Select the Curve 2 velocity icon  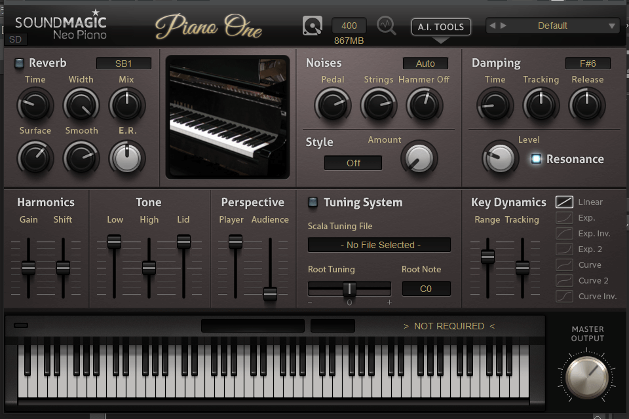tap(564, 280)
